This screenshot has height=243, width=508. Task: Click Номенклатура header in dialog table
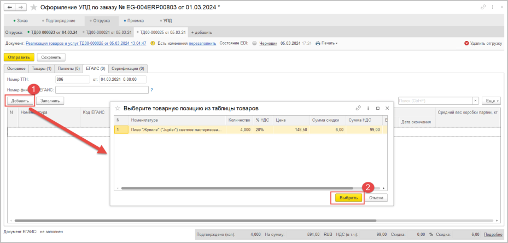[177, 120]
